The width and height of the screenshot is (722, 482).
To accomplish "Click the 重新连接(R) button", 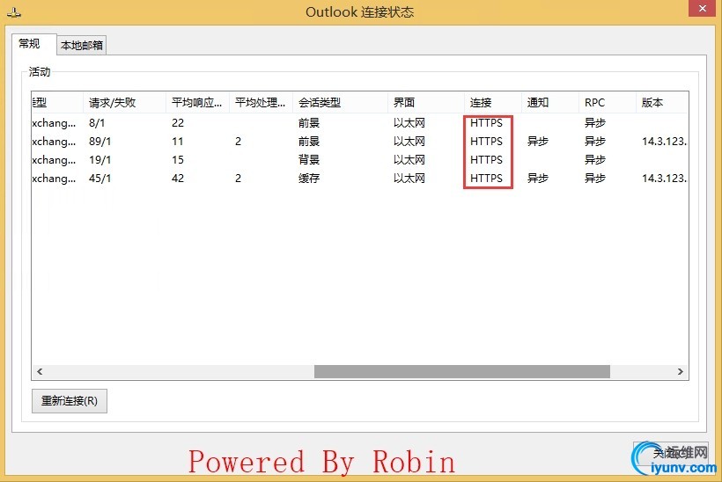I will pyautogui.click(x=70, y=400).
